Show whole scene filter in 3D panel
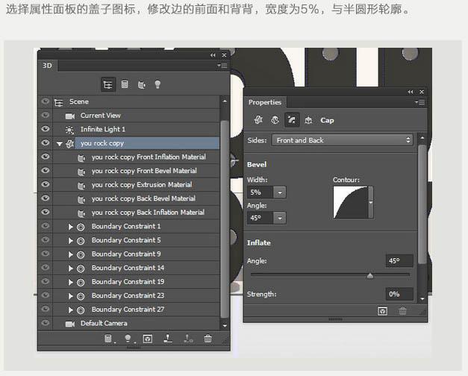 coord(108,85)
